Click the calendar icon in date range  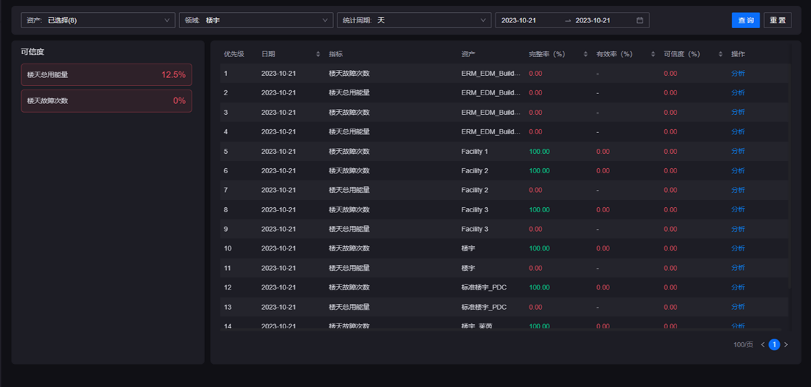pyautogui.click(x=640, y=20)
